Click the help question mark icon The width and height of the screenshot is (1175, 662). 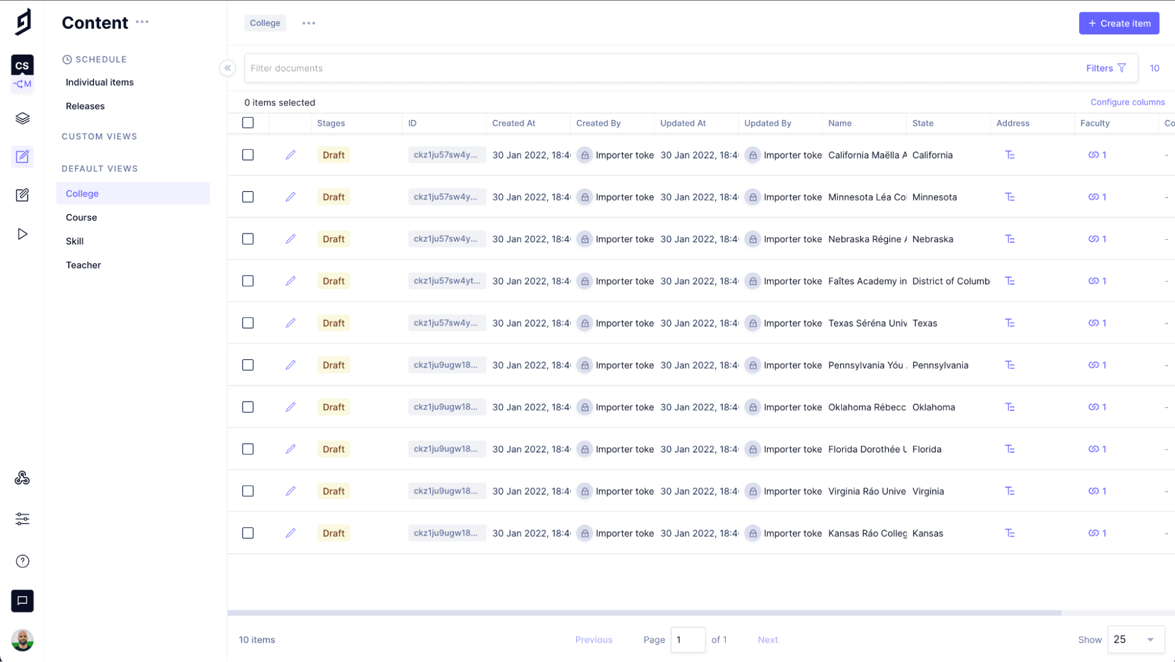coord(22,560)
